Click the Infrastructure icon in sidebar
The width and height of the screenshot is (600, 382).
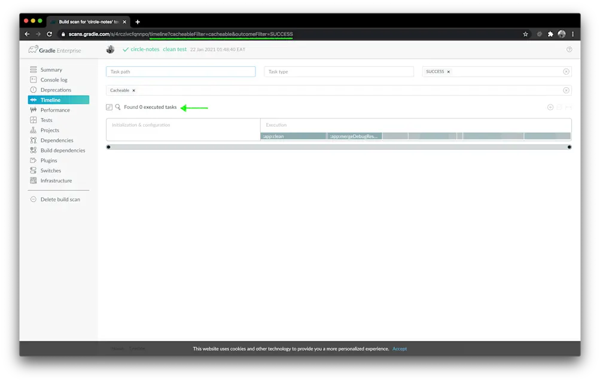(x=33, y=181)
